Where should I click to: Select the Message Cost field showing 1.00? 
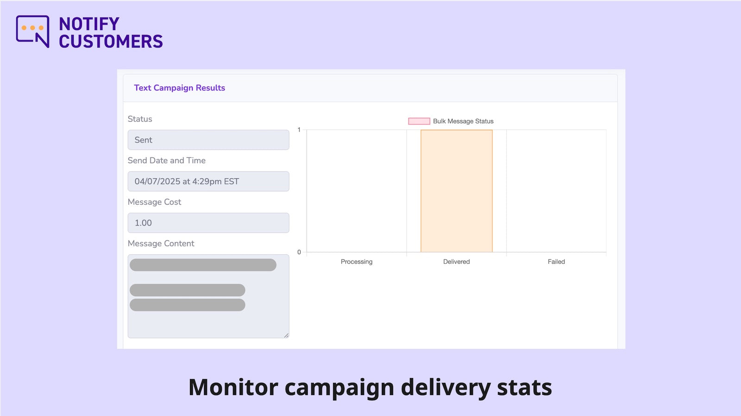(208, 222)
